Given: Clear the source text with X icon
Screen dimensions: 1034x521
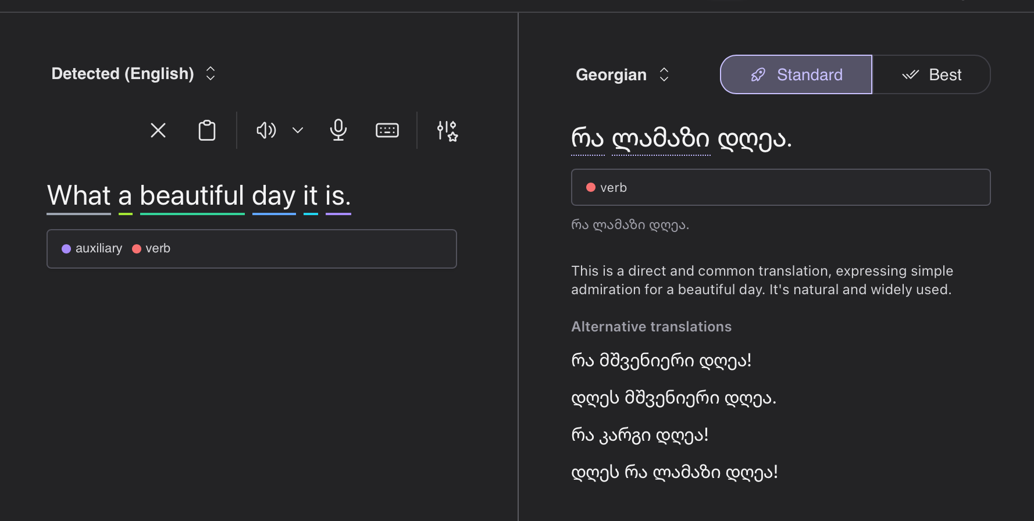Looking at the screenshot, I should coord(158,130).
